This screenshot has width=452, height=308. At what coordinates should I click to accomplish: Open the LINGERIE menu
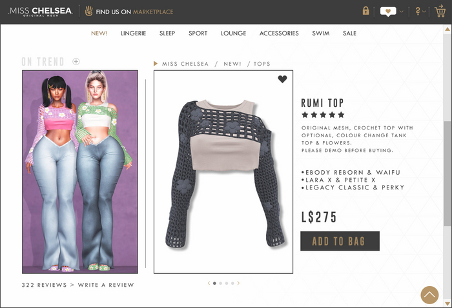pos(133,34)
